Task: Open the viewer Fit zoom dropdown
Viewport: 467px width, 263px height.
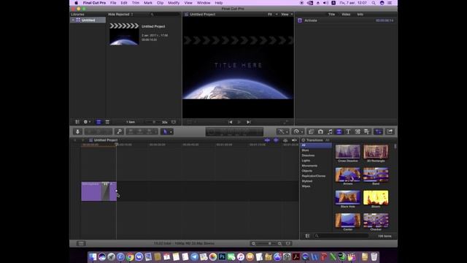Action: [272, 15]
